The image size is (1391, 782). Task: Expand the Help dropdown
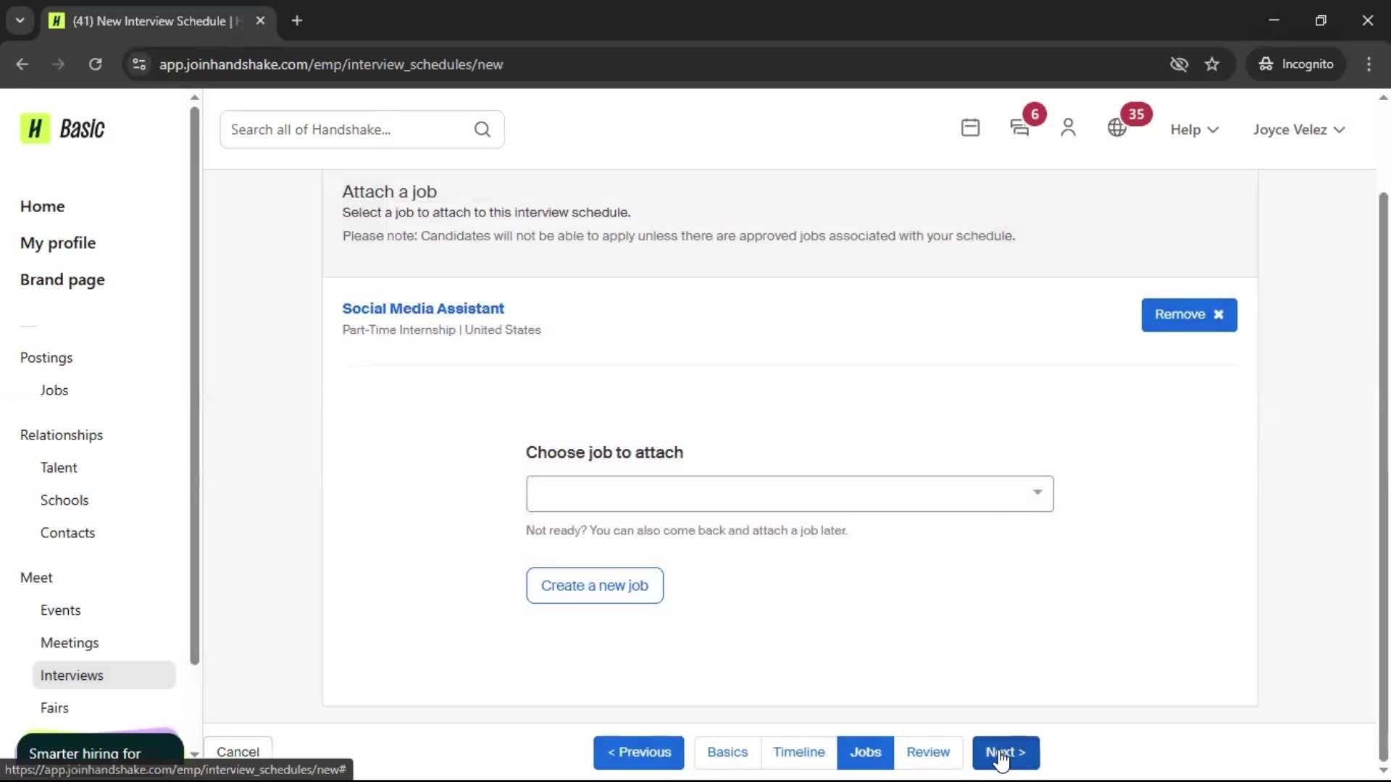1195,130
